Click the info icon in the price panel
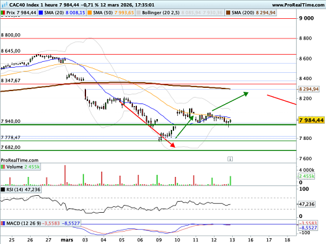The height and width of the screenshot is (244, 326). (x=230, y=159)
